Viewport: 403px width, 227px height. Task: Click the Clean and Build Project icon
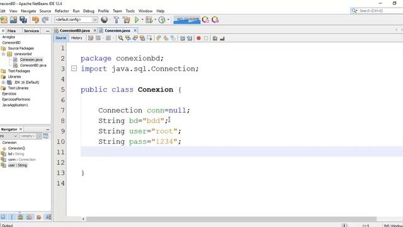(126, 20)
